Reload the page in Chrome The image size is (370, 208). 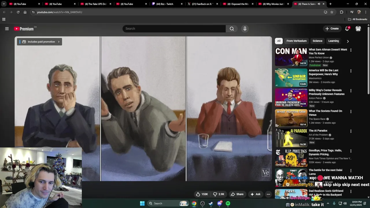click(x=18, y=12)
